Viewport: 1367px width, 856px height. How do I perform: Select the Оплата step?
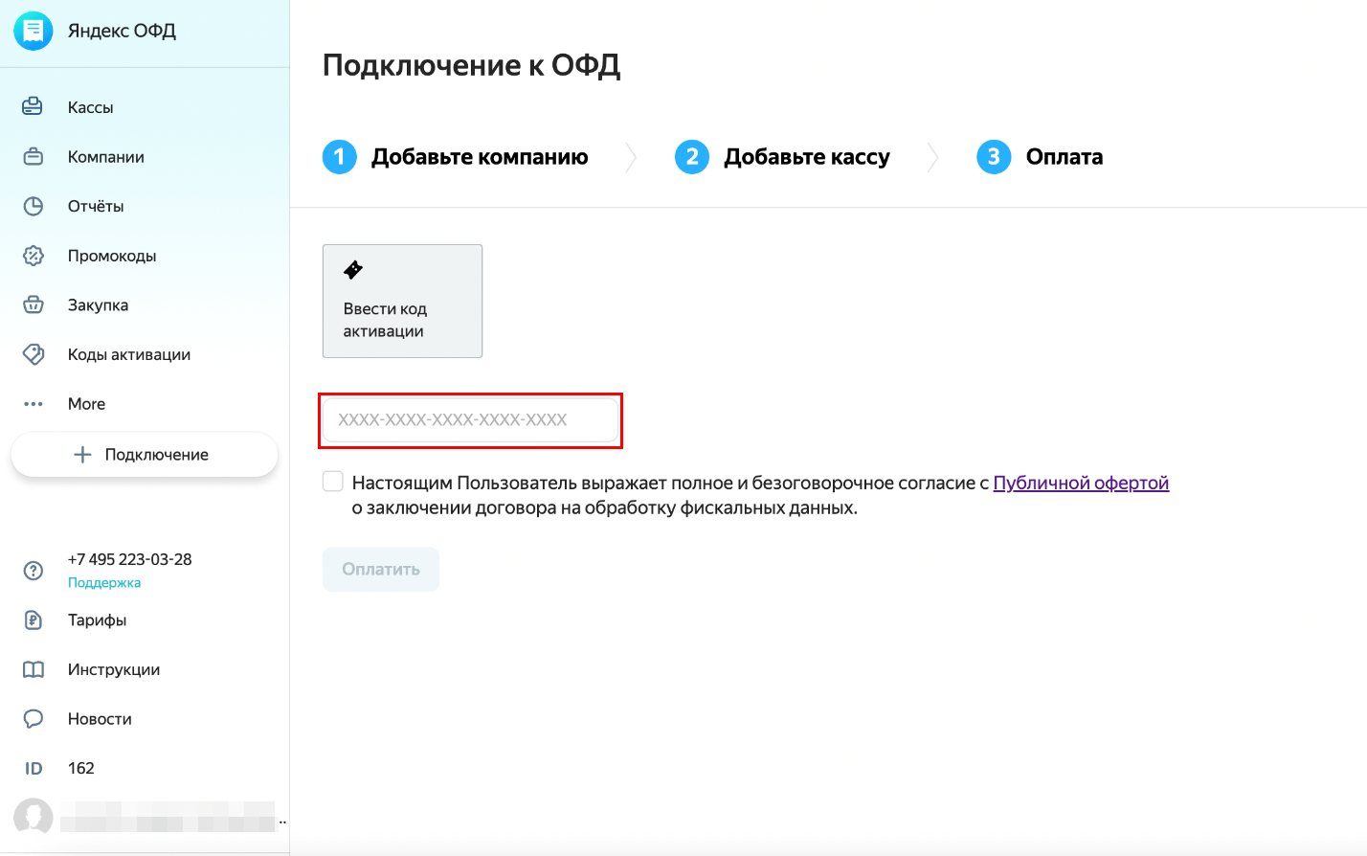point(1040,157)
